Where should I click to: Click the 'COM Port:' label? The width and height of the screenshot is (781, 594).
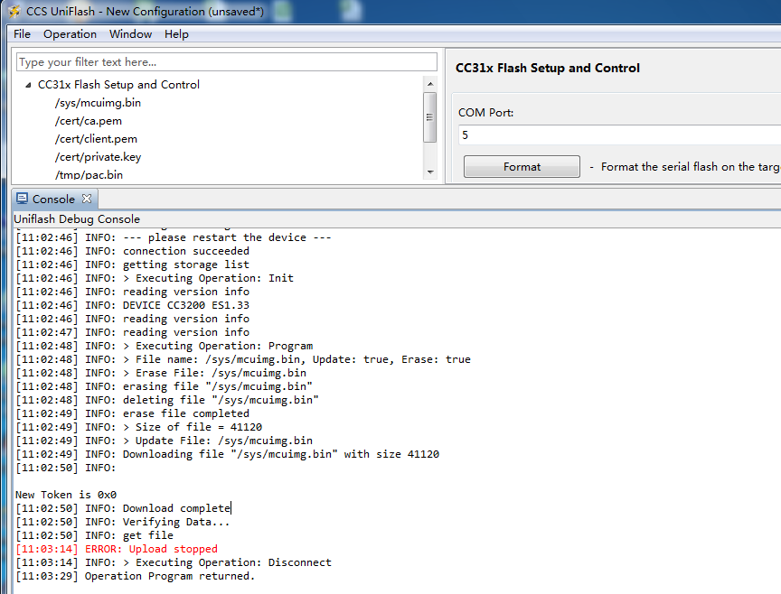pyautogui.click(x=485, y=113)
